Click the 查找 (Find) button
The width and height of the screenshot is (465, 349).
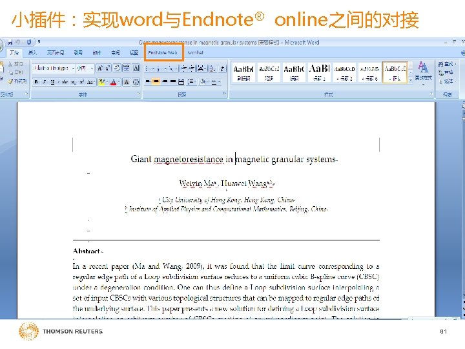(446, 63)
